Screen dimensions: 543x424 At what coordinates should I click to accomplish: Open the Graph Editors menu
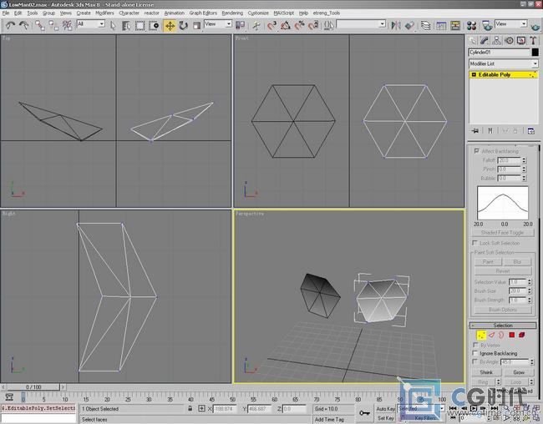pyautogui.click(x=203, y=13)
